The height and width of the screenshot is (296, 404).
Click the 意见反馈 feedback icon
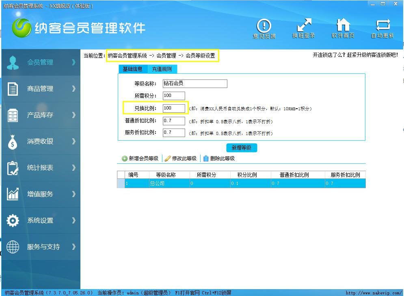click(x=264, y=26)
